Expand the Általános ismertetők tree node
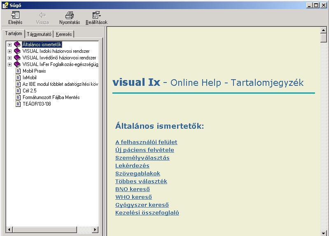This screenshot has height=236, width=329. click(x=9, y=45)
